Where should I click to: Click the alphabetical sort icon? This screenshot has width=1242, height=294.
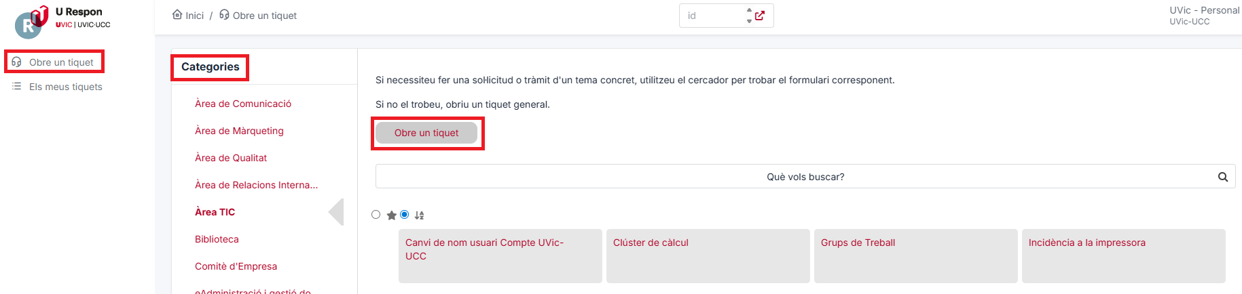(x=420, y=215)
